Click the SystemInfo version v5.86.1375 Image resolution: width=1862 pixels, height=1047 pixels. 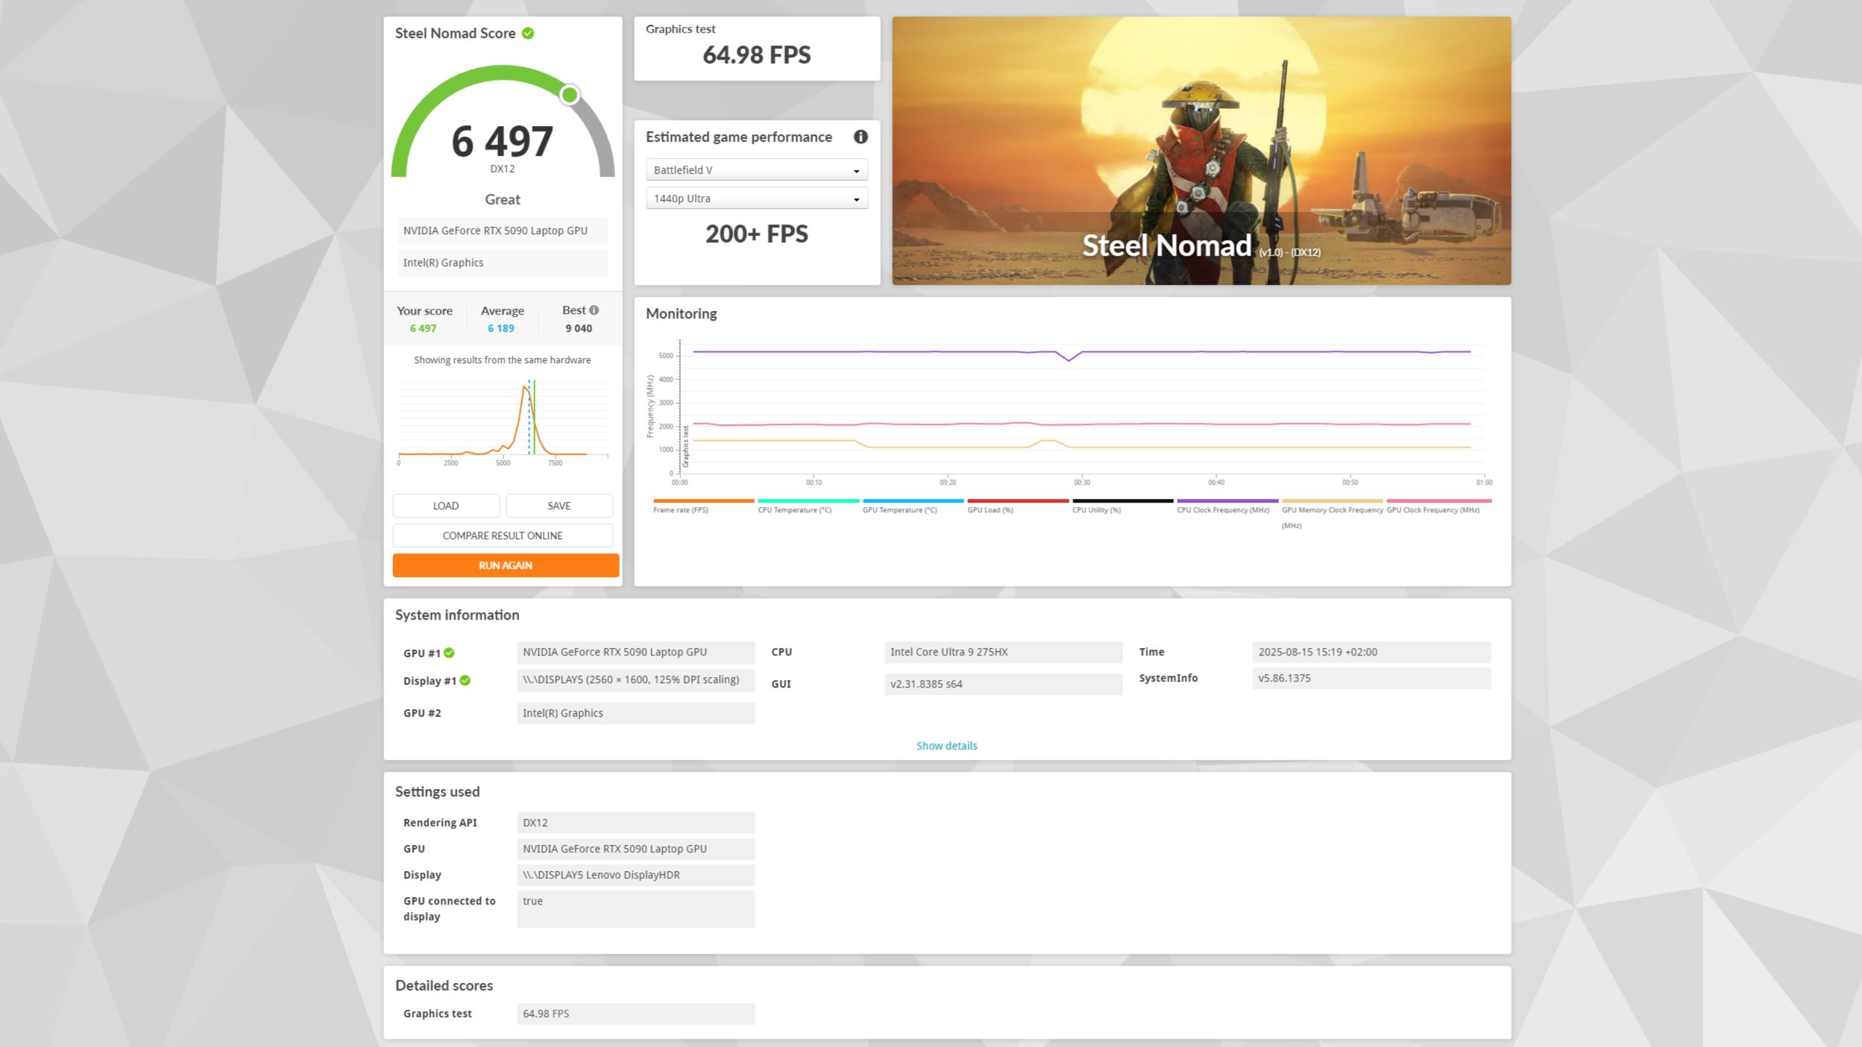1371,678
